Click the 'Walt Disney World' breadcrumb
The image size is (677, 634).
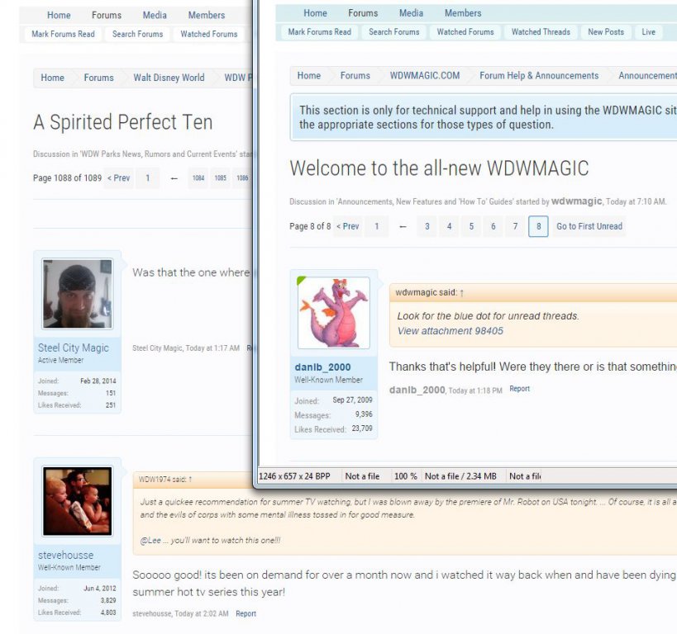coord(169,78)
